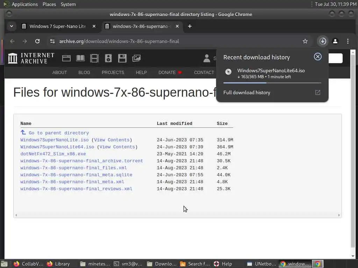The image size is (358, 268).
Task: Go back to the previous page
Action: point(12,41)
